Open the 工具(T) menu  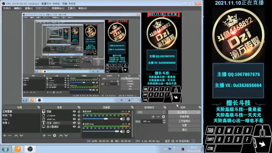pos(71,8)
